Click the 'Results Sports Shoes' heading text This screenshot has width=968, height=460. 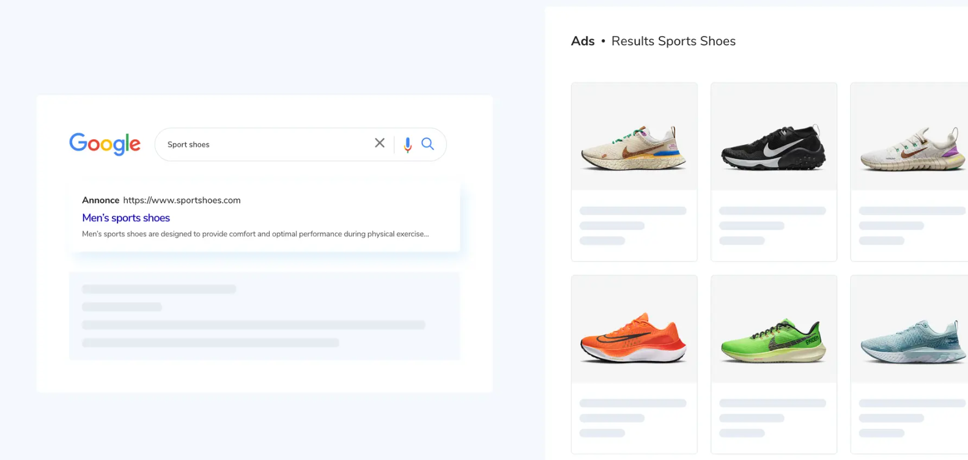[x=673, y=41]
